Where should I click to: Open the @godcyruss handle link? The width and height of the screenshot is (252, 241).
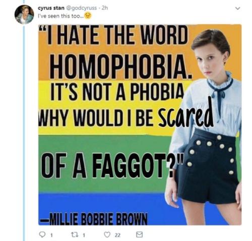pos(82,8)
